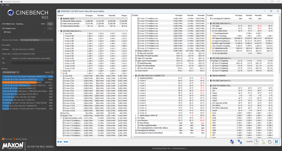Click the circle icon beside Package C2 Foglaltság
282x151 pixels.
(211, 61)
